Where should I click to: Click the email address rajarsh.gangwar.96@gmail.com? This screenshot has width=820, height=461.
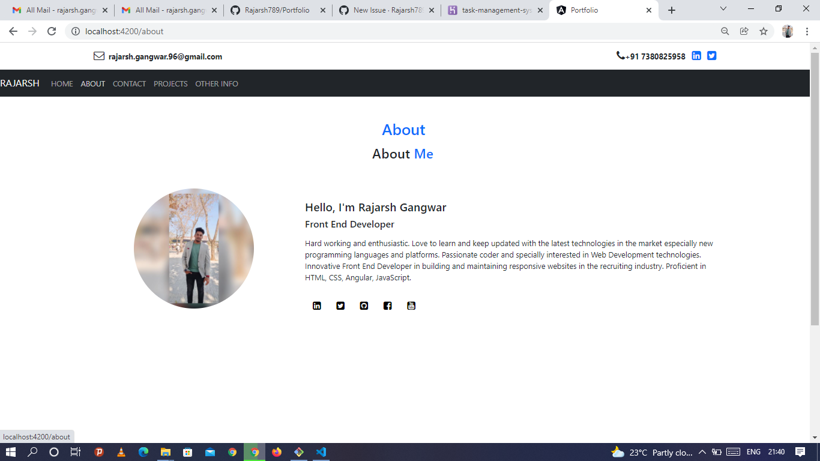pyautogui.click(x=165, y=56)
